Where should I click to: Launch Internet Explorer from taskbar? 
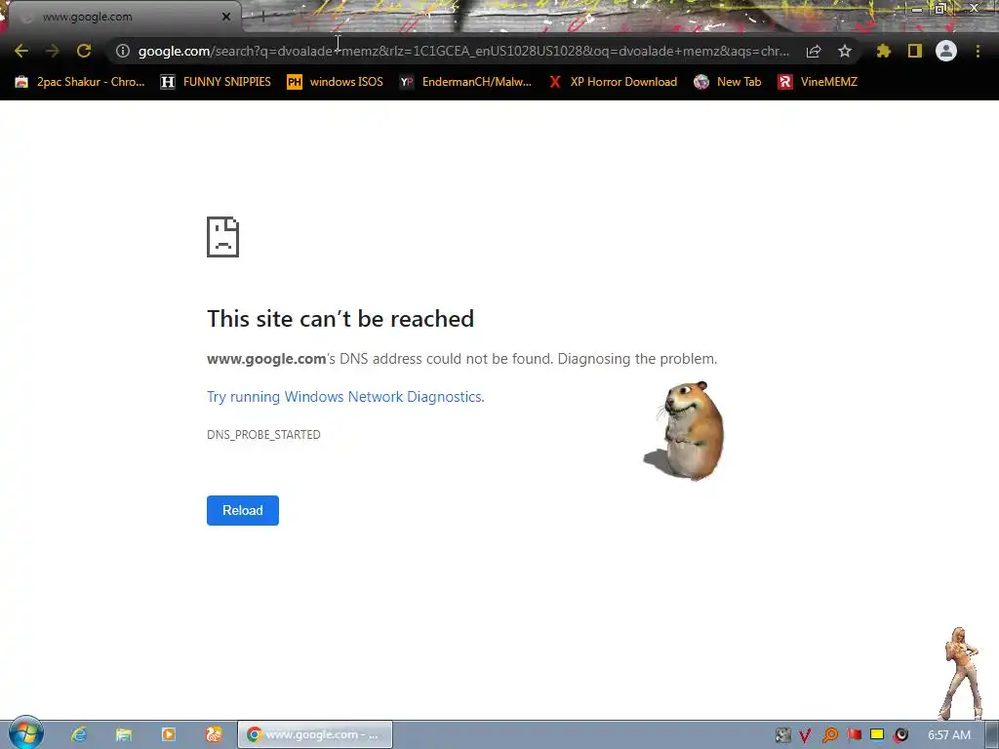click(x=79, y=734)
